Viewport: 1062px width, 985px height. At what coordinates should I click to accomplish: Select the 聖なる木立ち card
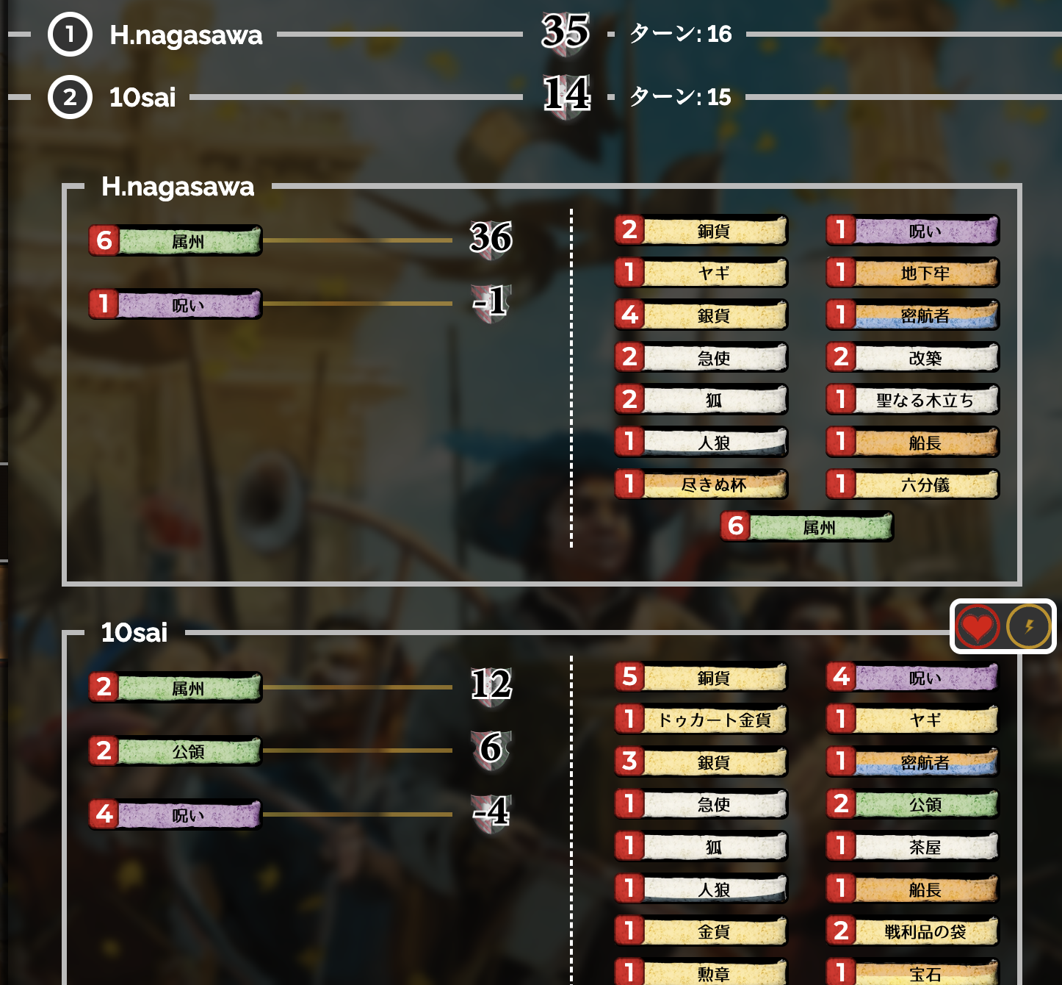tap(912, 400)
